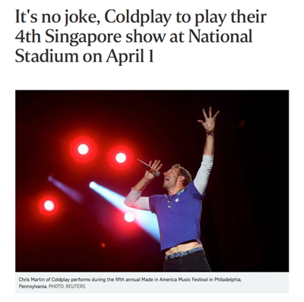Open the Chris Martin concert photo

pos(152,181)
